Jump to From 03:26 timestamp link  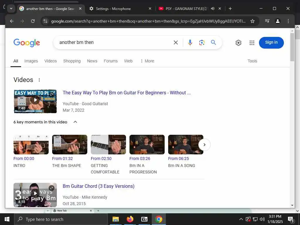(140, 158)
